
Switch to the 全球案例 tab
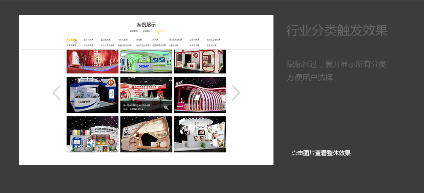[146, 31]
